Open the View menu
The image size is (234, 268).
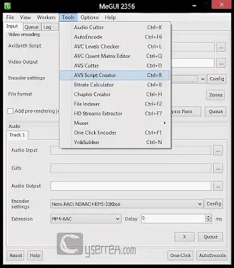pos(26,17)
